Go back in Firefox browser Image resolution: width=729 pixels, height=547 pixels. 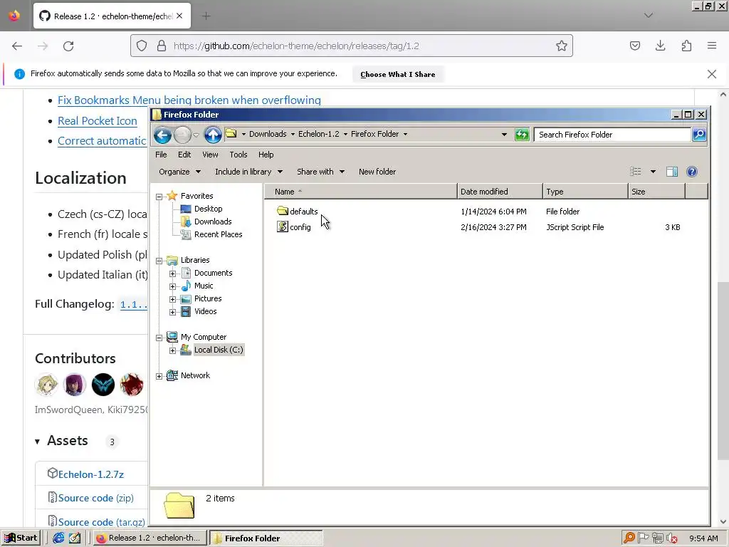click(x=17, y=46)
